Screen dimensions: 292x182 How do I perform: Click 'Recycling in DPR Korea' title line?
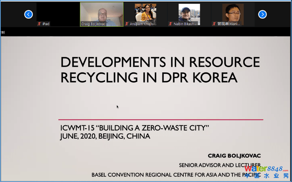pos(149,77)
